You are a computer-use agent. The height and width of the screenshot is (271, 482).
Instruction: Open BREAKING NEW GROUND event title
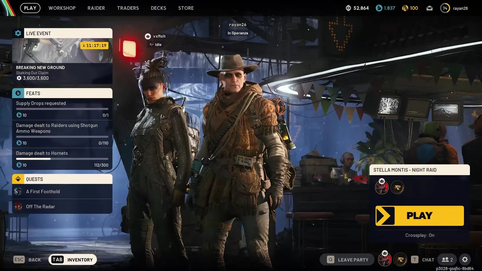pyautogui.click(x=40, y=68)
